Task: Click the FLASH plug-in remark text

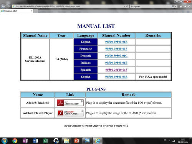Action: [121, 113]
